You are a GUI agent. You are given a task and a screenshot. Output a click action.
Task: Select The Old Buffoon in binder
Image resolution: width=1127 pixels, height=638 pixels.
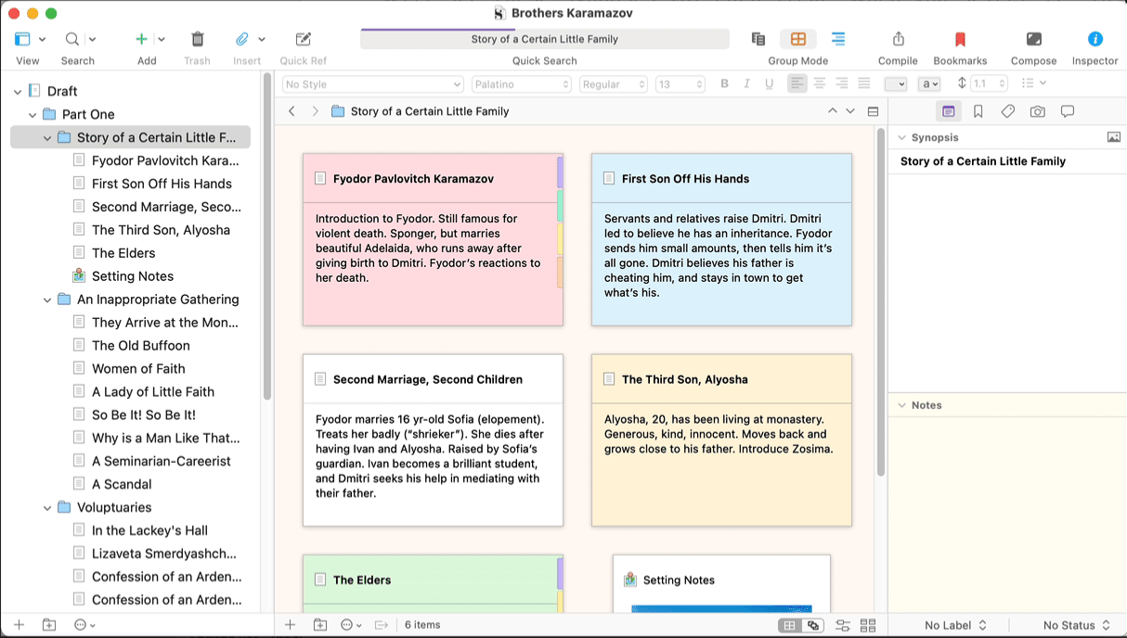pyautogui.click(x=140, y=346)
